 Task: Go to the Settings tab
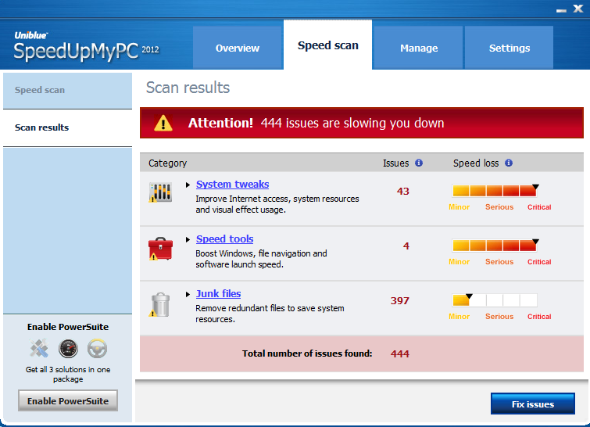pyautogui.click(x=509, y=48)
